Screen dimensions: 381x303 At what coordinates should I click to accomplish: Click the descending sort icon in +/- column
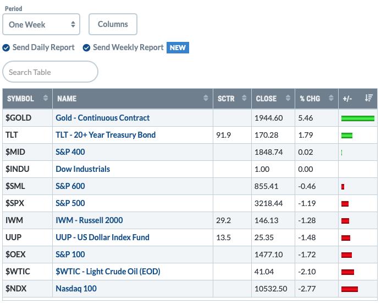click(368, 98)
